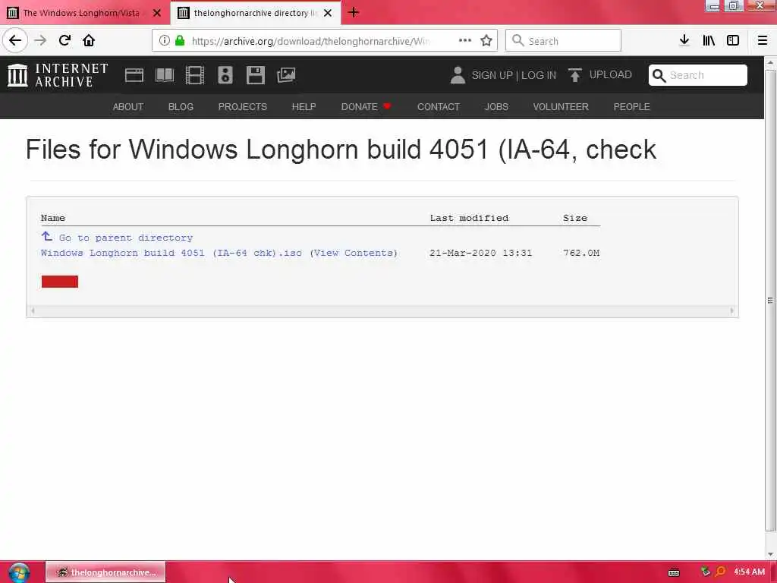Screen dimensions: 777x583
Task: Open the HELP menu item
Action: [x=304, y=106]
